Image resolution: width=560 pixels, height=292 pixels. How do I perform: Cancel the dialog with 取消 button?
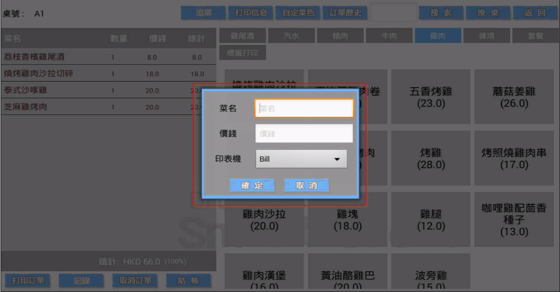(x=306, y=185)
